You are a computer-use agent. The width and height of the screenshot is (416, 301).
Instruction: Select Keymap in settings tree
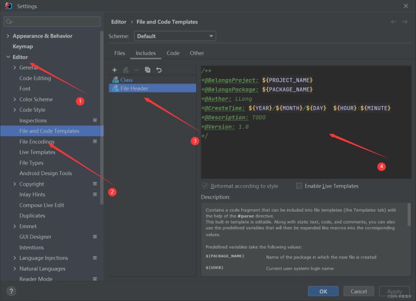click(23, 46)
